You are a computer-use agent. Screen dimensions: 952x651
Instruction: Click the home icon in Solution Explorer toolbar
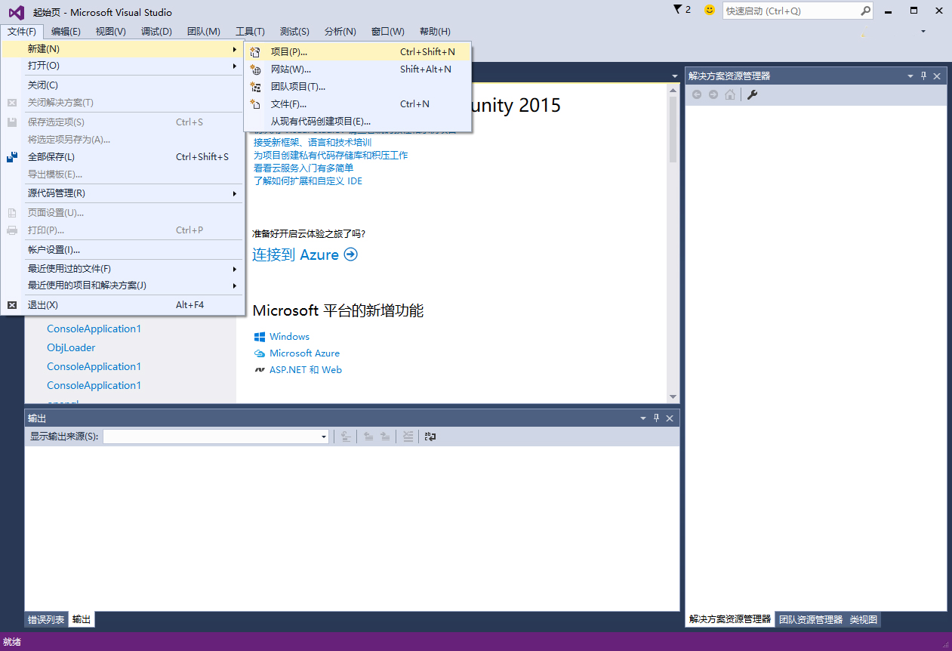point(729,94)
